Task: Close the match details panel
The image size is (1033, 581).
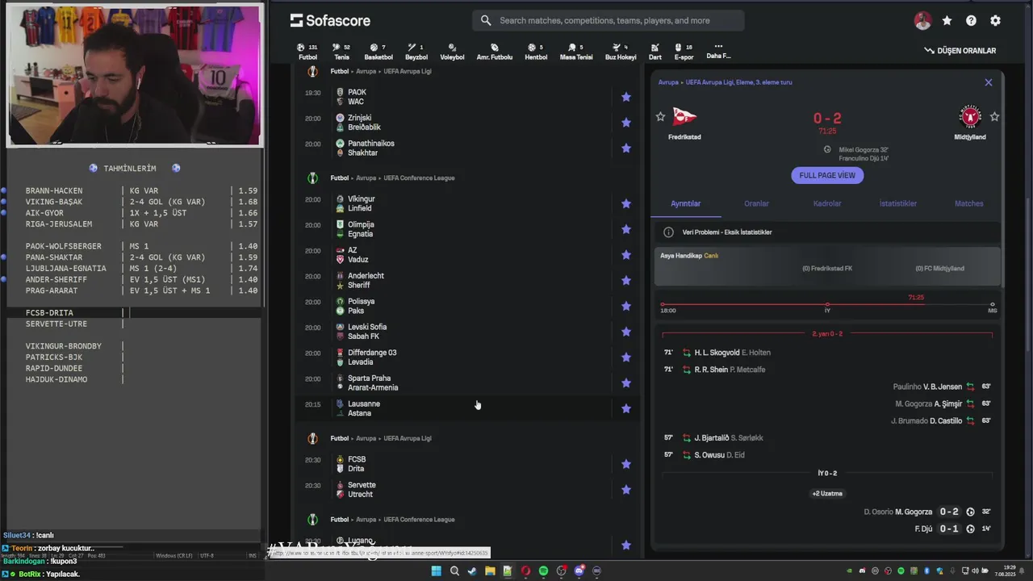Action: point(988,82)
